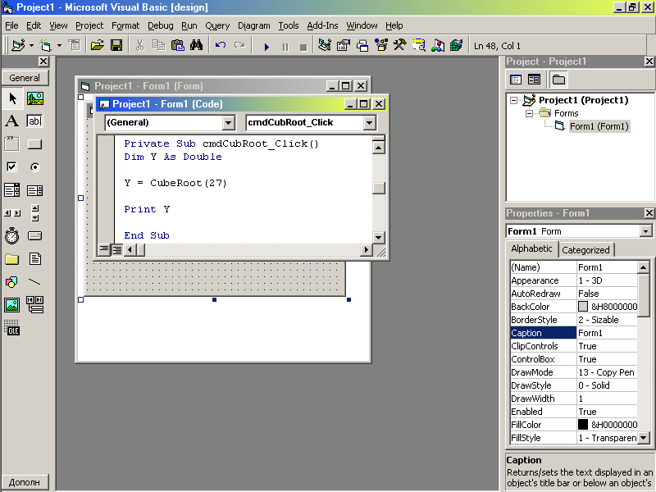The width and height of the screenshot is (656, 492).
Task: Click the Save Project floppy icon
Action: coord(116,45)
